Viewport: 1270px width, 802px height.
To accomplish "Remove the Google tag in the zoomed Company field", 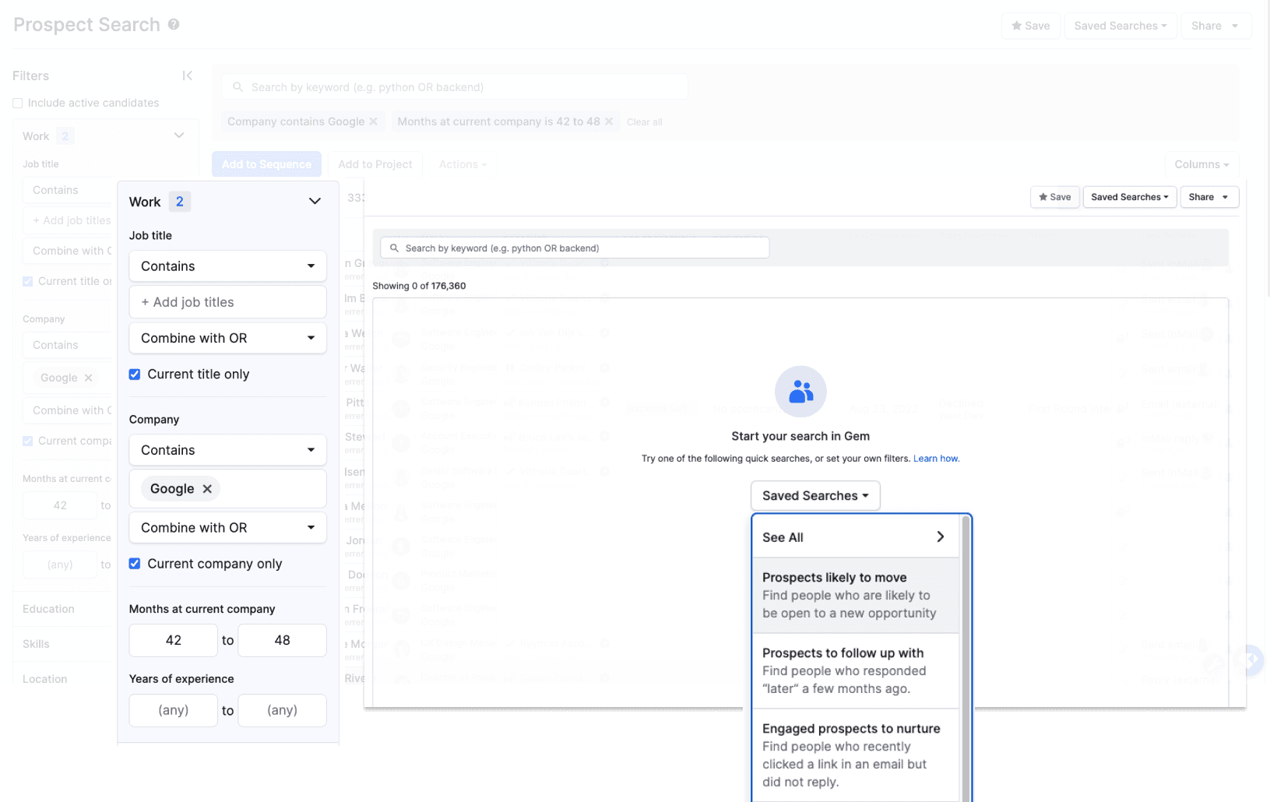I will pyautogui.click(x=207, y=489).
